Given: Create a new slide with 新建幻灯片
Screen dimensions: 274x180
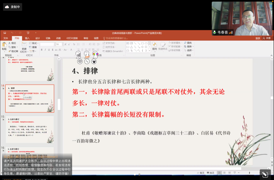Looking at the screenshot, I should click(x=24, y=47).
